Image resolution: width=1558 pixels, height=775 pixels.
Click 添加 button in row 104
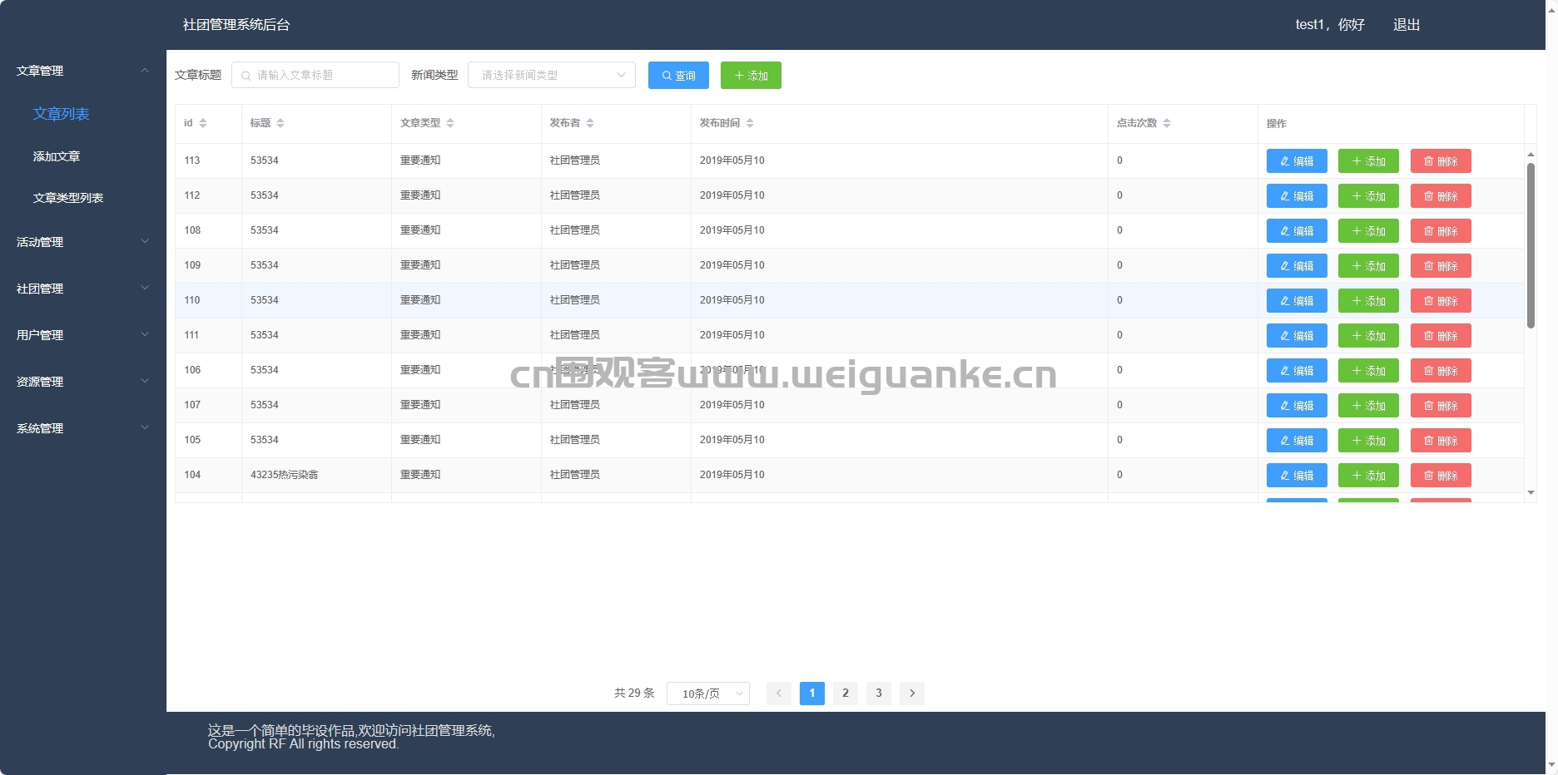[1368, 476]
